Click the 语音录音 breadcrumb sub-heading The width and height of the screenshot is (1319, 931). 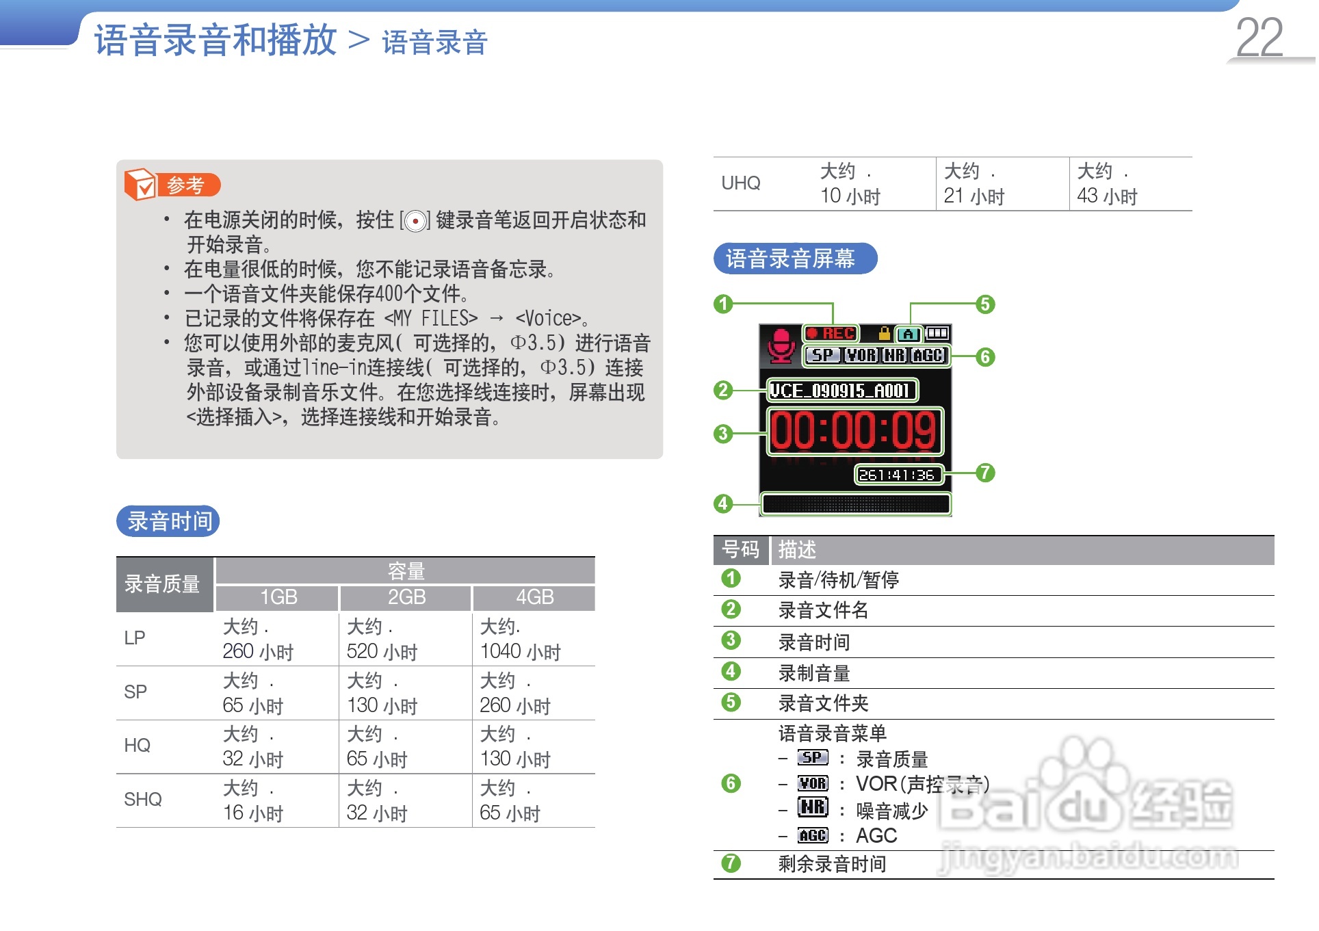[x=434, y=42]
